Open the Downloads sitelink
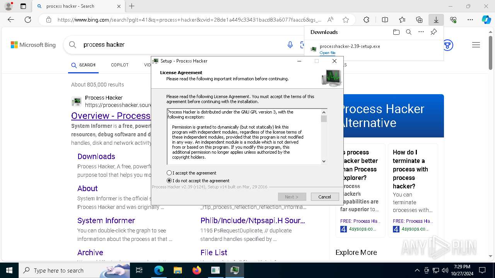Screen dimensions: 495x278 [96, 156]
